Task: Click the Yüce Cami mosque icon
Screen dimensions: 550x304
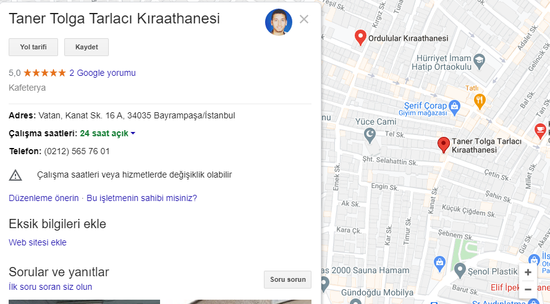Action: (370, 136)
